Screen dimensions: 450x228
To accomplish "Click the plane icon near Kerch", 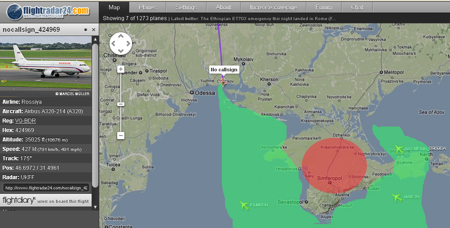I will (398, 149).
